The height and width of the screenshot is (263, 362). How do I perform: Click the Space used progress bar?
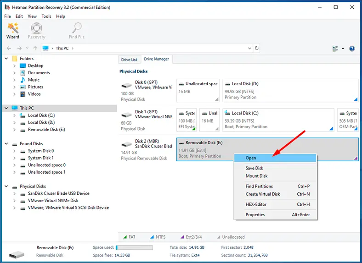click(134, 247)
